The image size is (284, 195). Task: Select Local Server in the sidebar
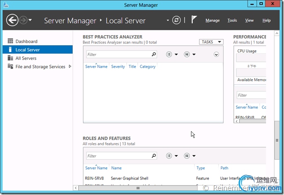tap(37, 50)
